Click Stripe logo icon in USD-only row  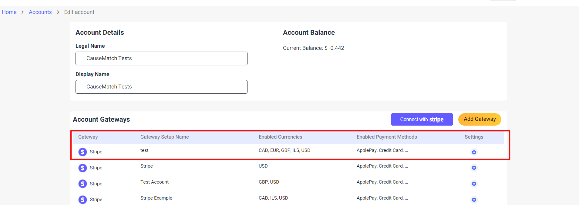(x=82, y=168)
